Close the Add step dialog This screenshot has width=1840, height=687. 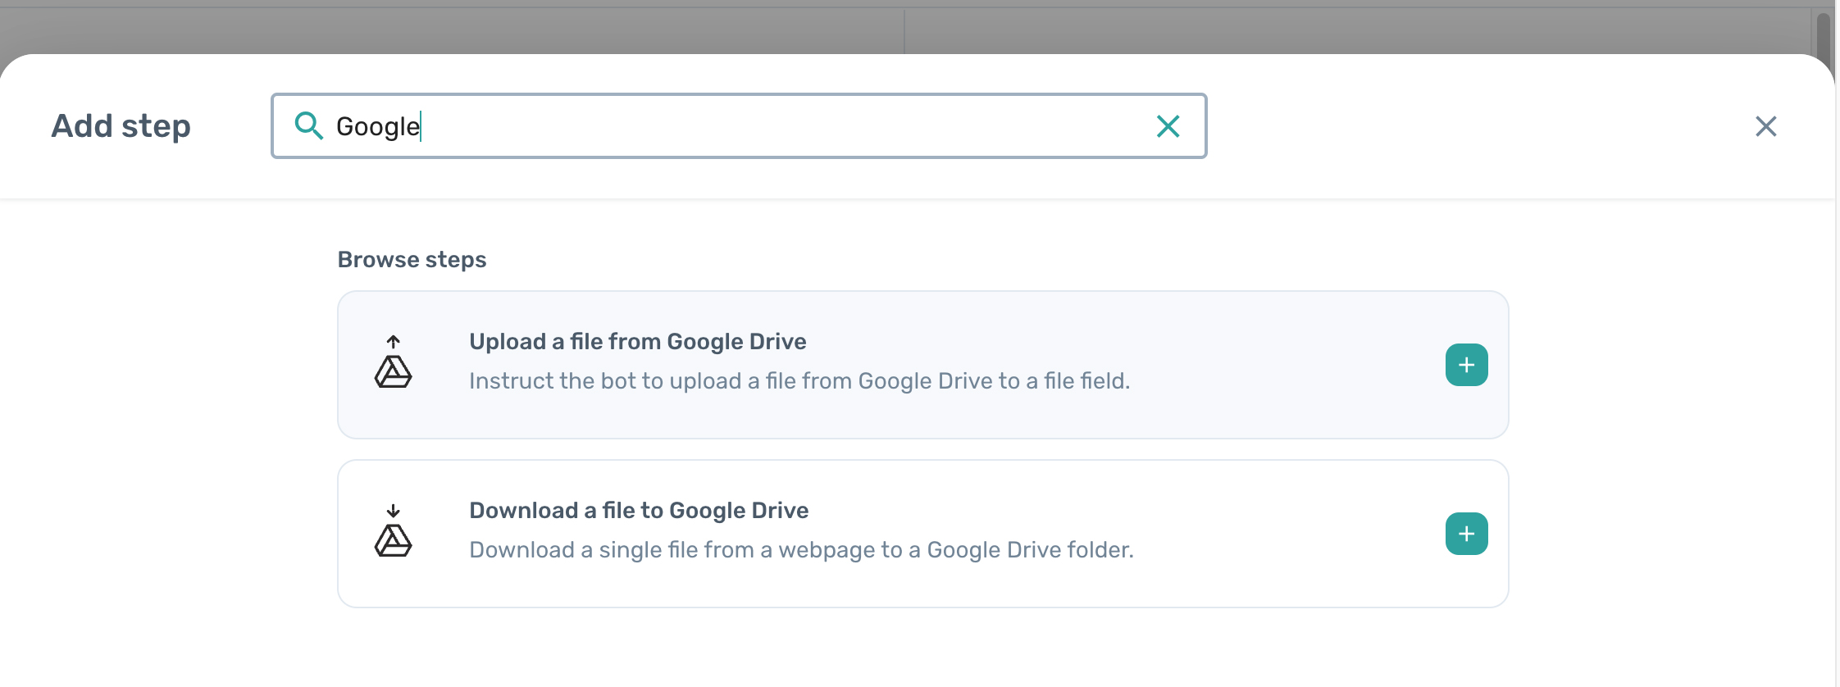[x=1765, y=126]
